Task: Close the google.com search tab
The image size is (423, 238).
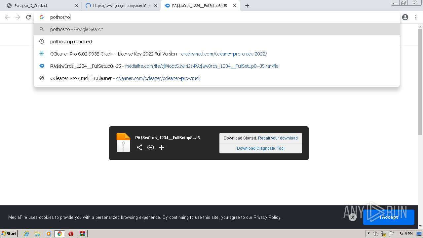Action: pos(156,6)
